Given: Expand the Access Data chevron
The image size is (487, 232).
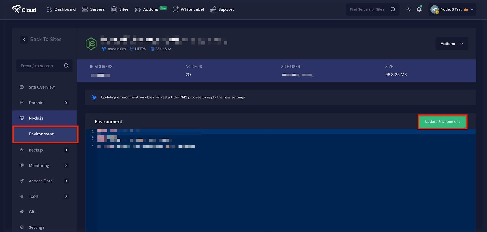Looking at the screenshot, I should point(66,181).
